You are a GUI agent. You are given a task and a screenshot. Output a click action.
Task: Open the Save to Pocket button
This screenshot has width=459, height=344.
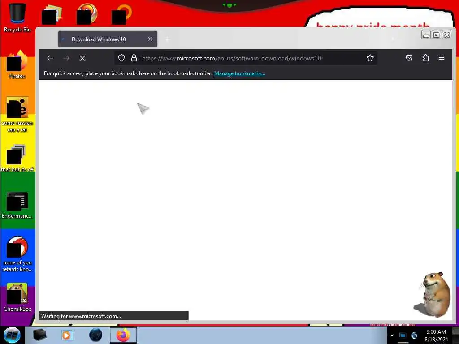409,58
